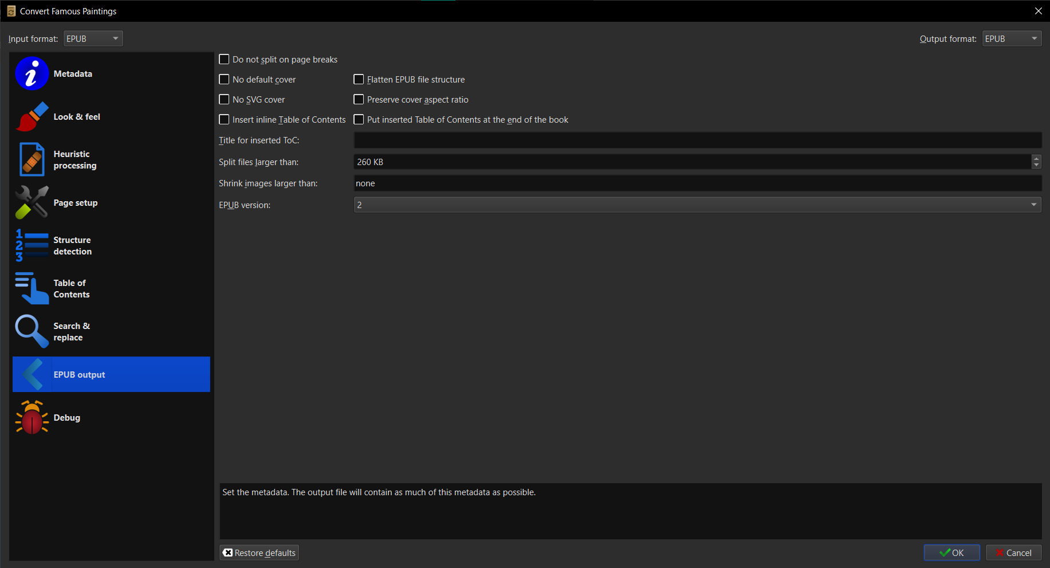Click the Restore defaults button
1050x568 pixels.
259,553
